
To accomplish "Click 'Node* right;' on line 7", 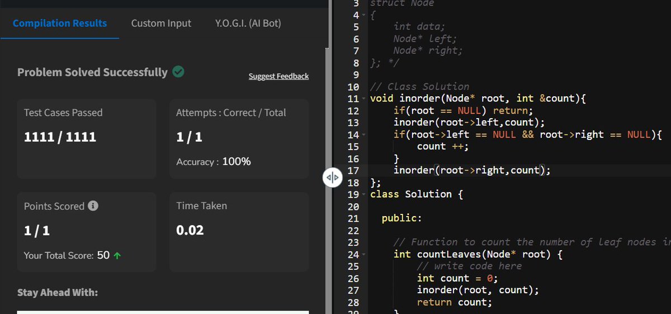I will pos(428,50).
